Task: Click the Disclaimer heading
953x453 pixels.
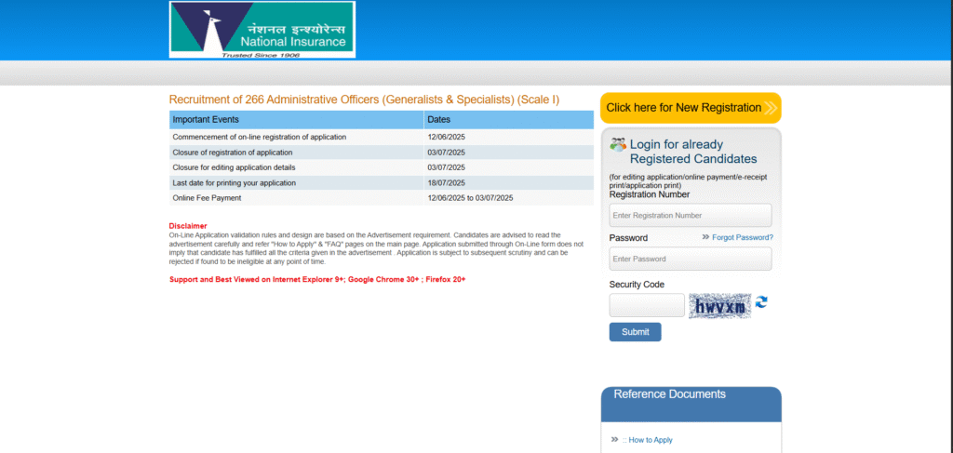Action: tap(188, 226)
